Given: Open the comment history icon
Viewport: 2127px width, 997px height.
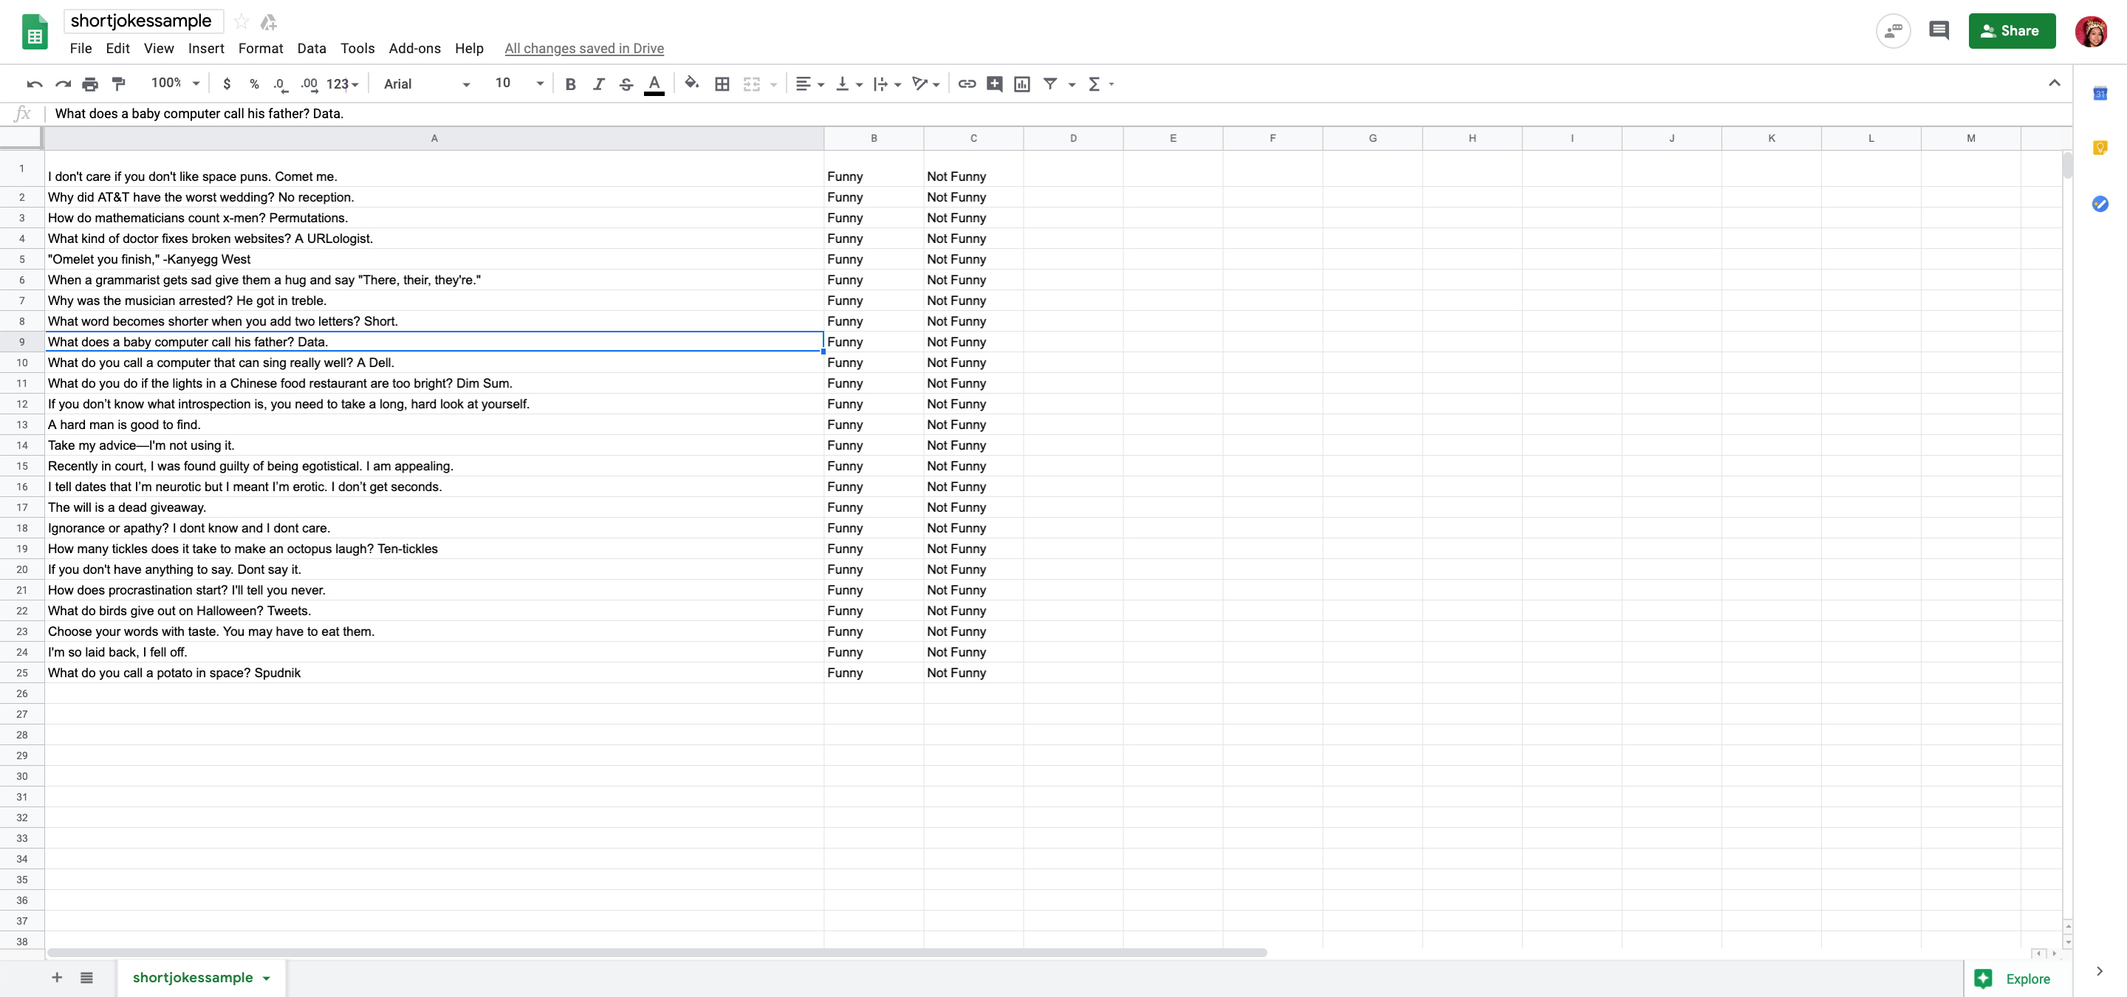Looking at the screenshot, I should point(1938,31).
